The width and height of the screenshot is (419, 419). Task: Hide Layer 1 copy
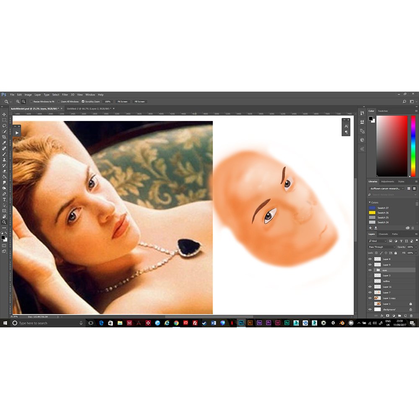click(x=370, y=298)
